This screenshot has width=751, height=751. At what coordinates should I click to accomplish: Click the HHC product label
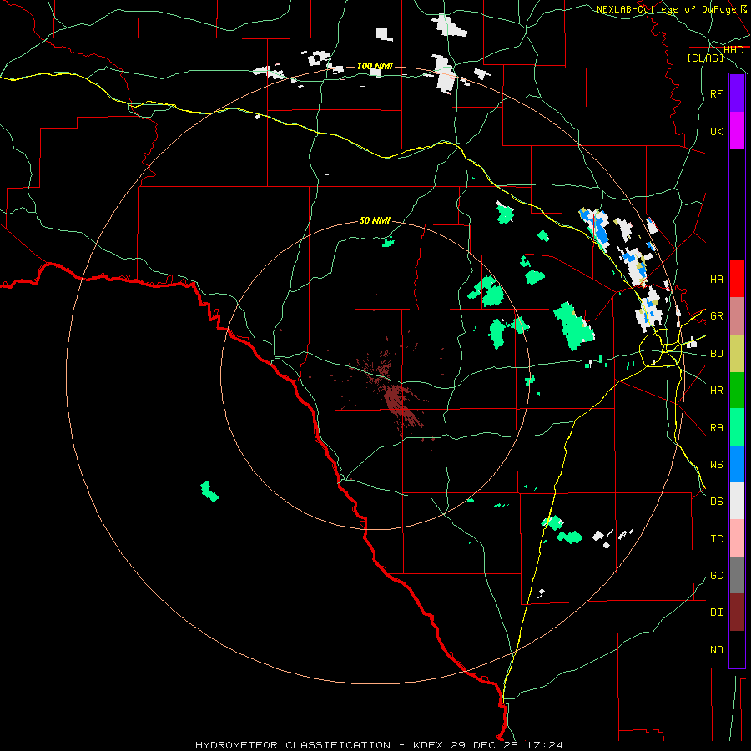(x=733, y=50)
